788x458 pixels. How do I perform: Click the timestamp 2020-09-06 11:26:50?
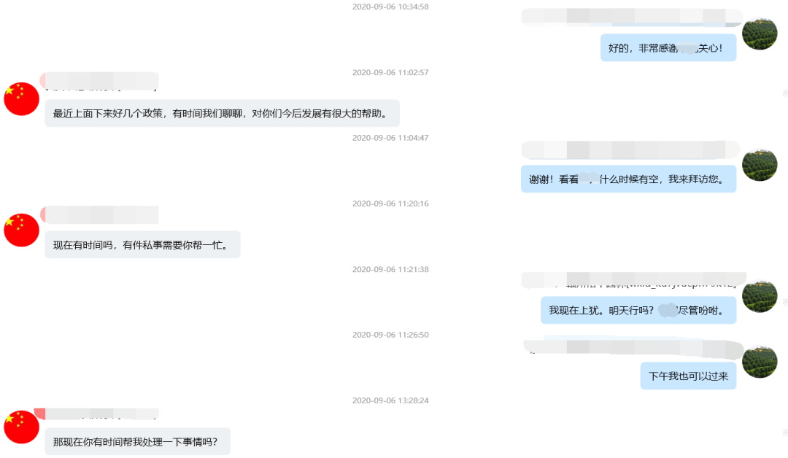pos(390,335)
